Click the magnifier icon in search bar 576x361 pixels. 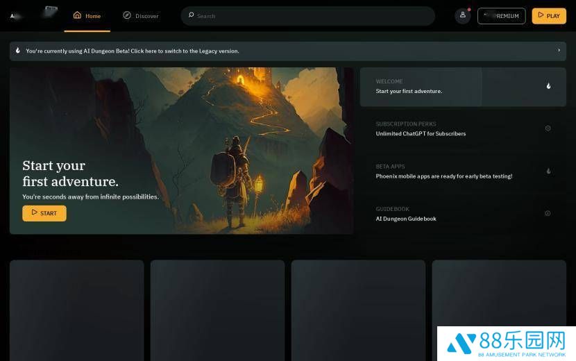[191, 15]
